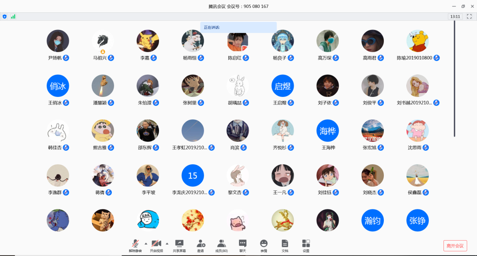Open the 文档 documents icon
This screenshot has width=477, height=256.
tap(285, 244)
